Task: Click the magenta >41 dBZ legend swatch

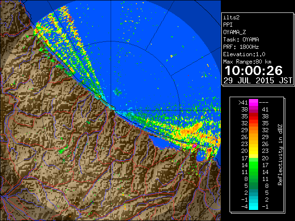Action: click(254, 102)
